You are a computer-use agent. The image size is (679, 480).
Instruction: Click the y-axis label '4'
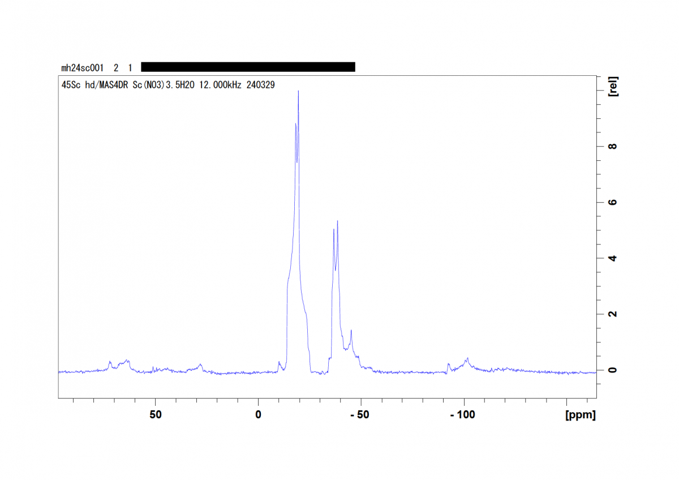tap(613, 258)
